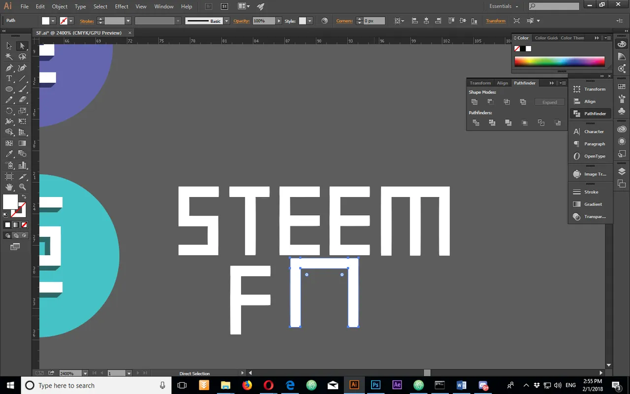Switch to the Transform tab
This screenshot has height=394, width=630.
pyautogui.click(x=480, y=83)
